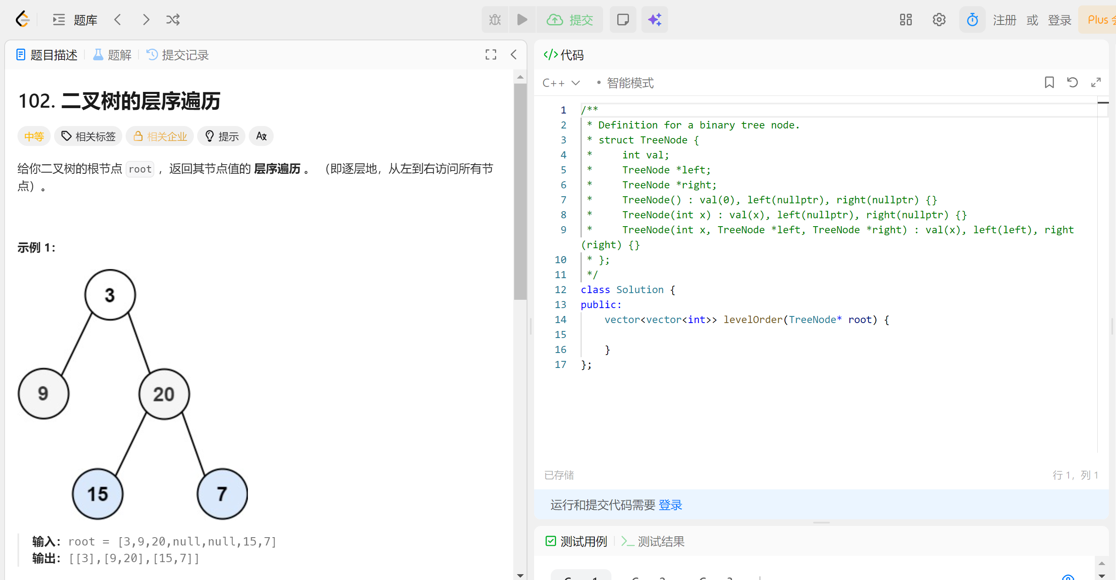1116x580 pixels.
Task: Click the AI sparkle assistant icon
Action: [x=654, y=20]
